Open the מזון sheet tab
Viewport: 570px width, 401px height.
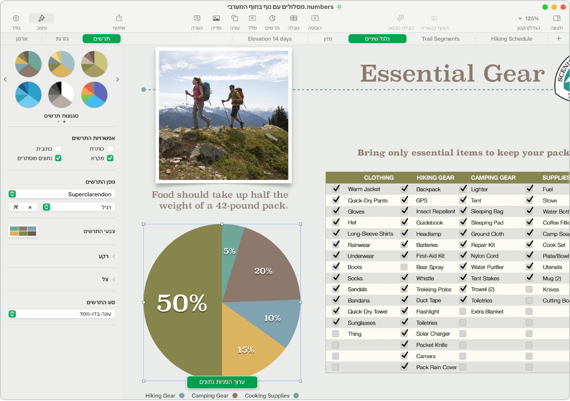click(x=328, y=39)
